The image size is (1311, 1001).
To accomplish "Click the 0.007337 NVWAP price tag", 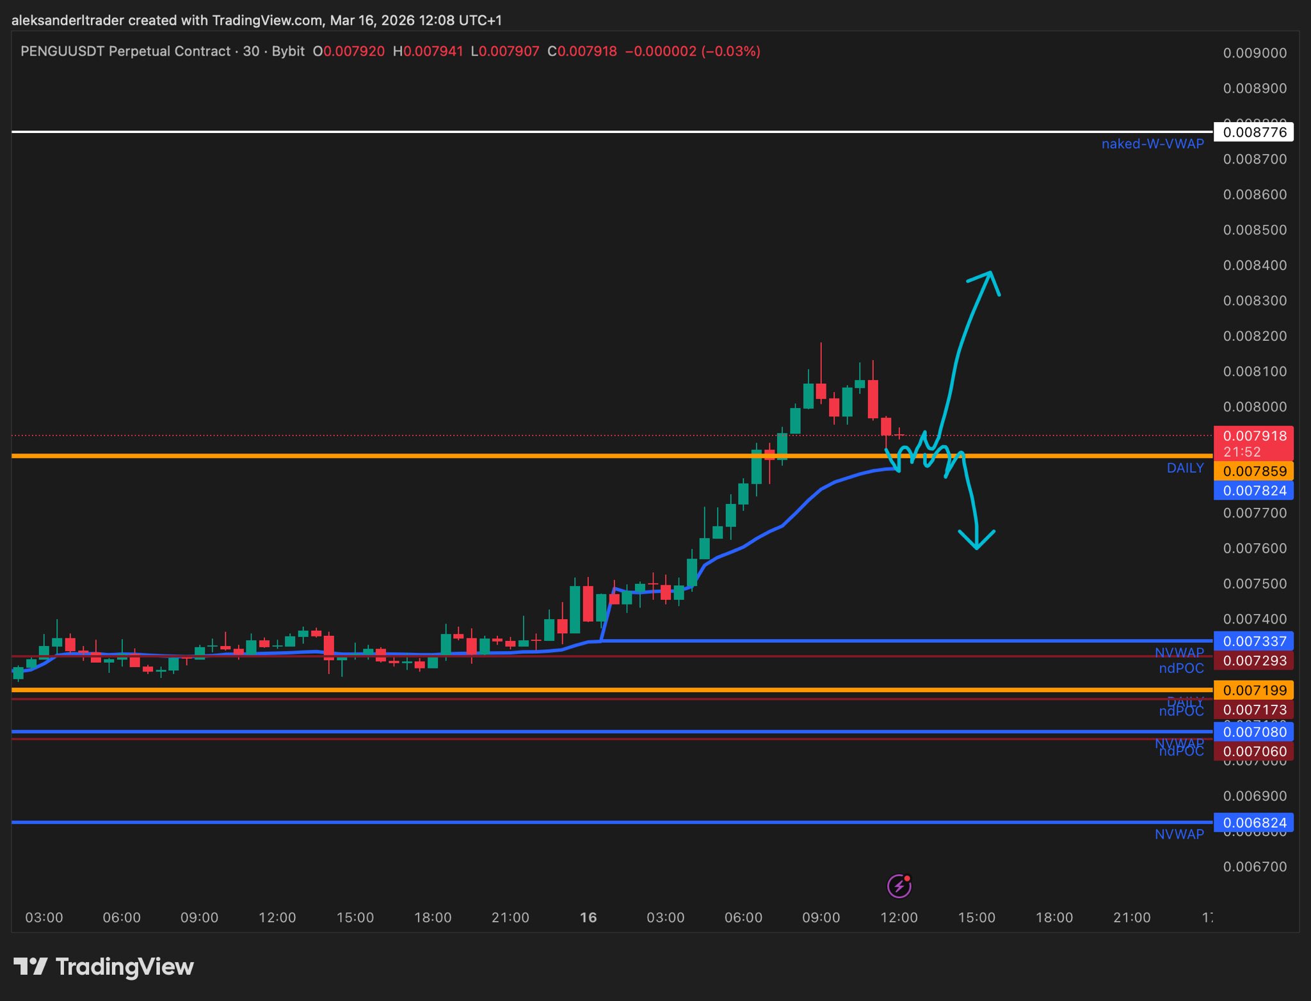I will pyautogui.click(x=1253, y=641).
